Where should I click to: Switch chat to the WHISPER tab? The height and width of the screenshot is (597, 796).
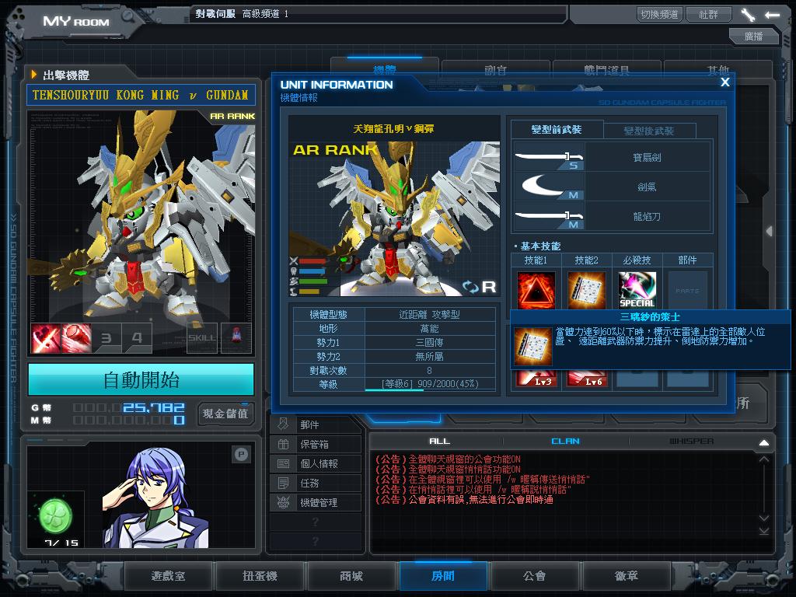pos(691,442)
